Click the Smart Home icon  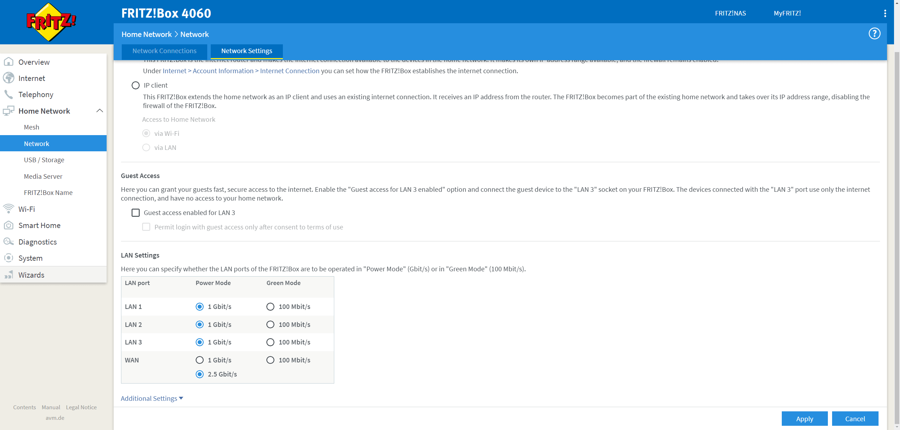pyautogui.click(x=8, y=225)
